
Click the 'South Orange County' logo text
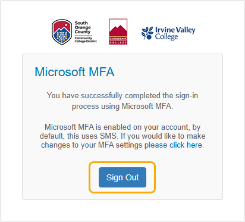tap(83, 27)
